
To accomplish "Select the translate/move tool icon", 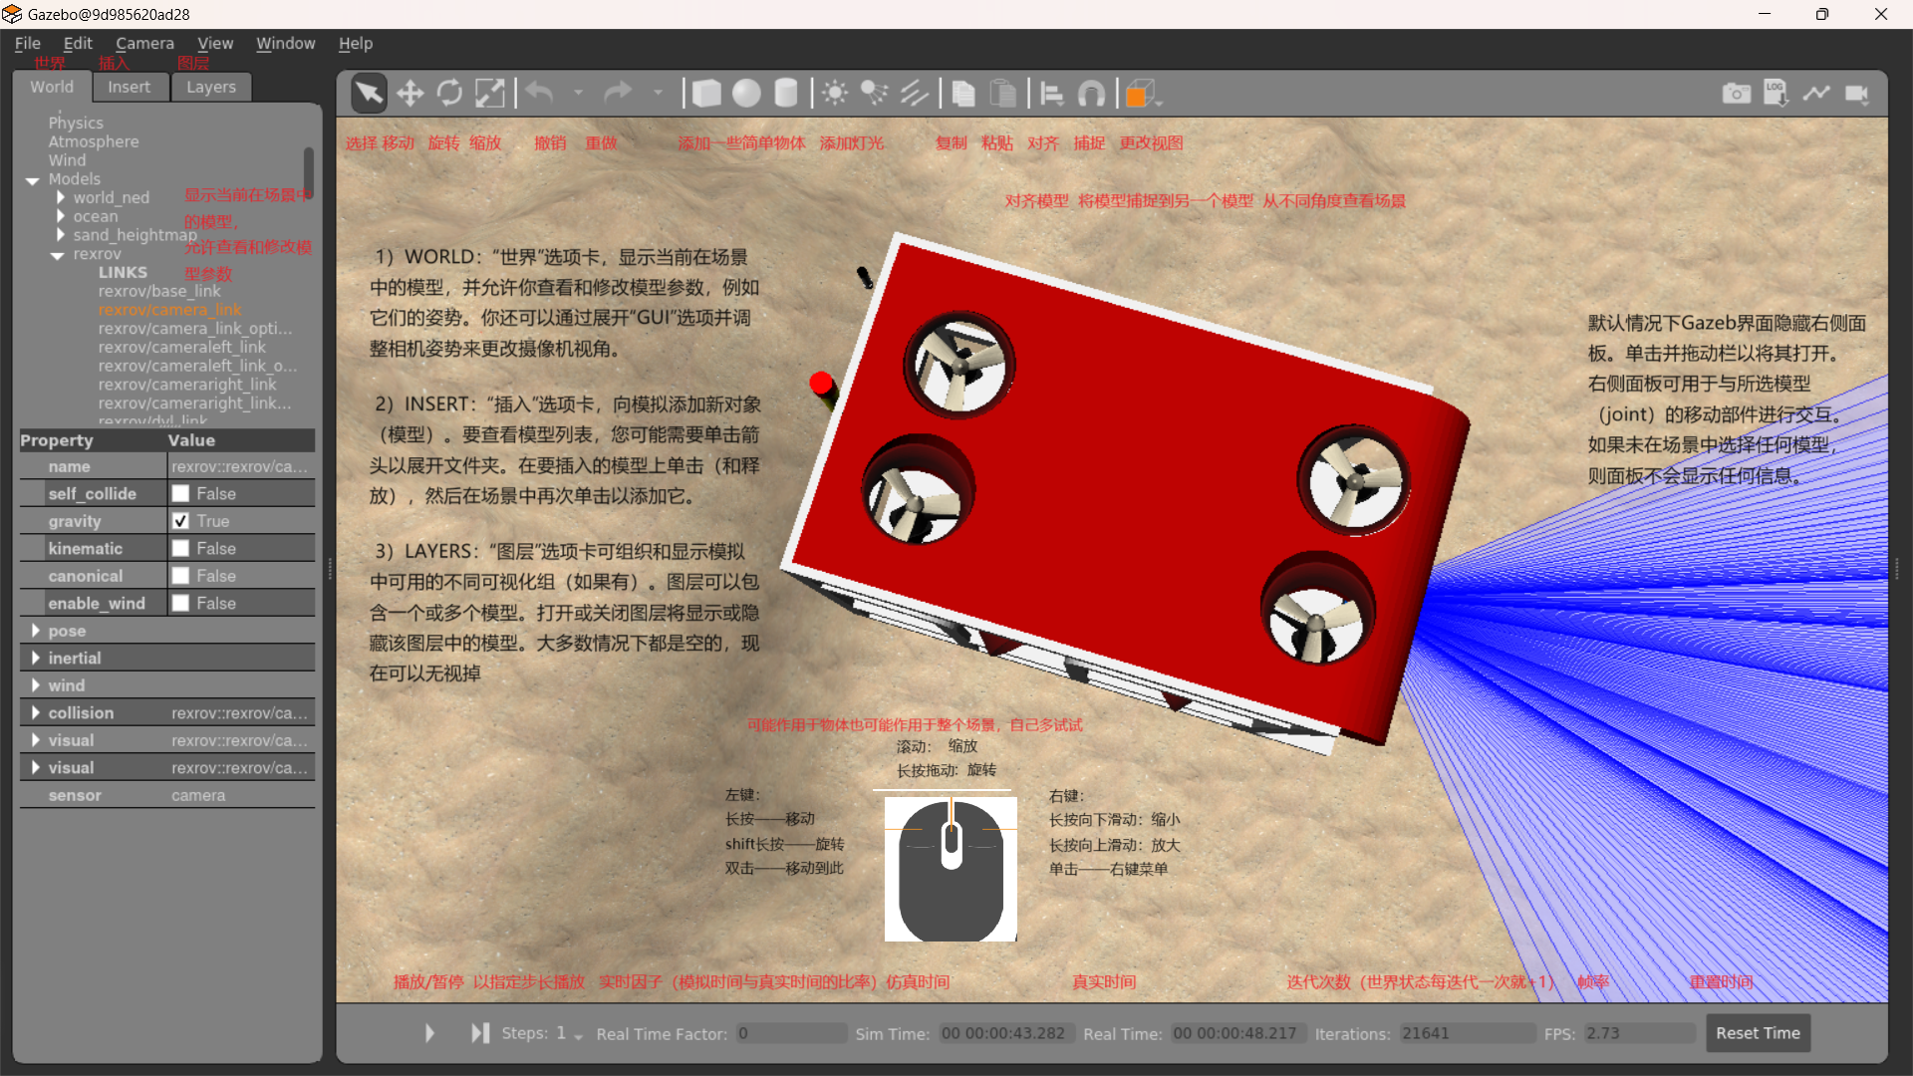I will 409,94.
